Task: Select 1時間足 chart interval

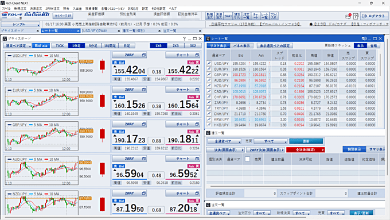Action: tap(110, 46)
